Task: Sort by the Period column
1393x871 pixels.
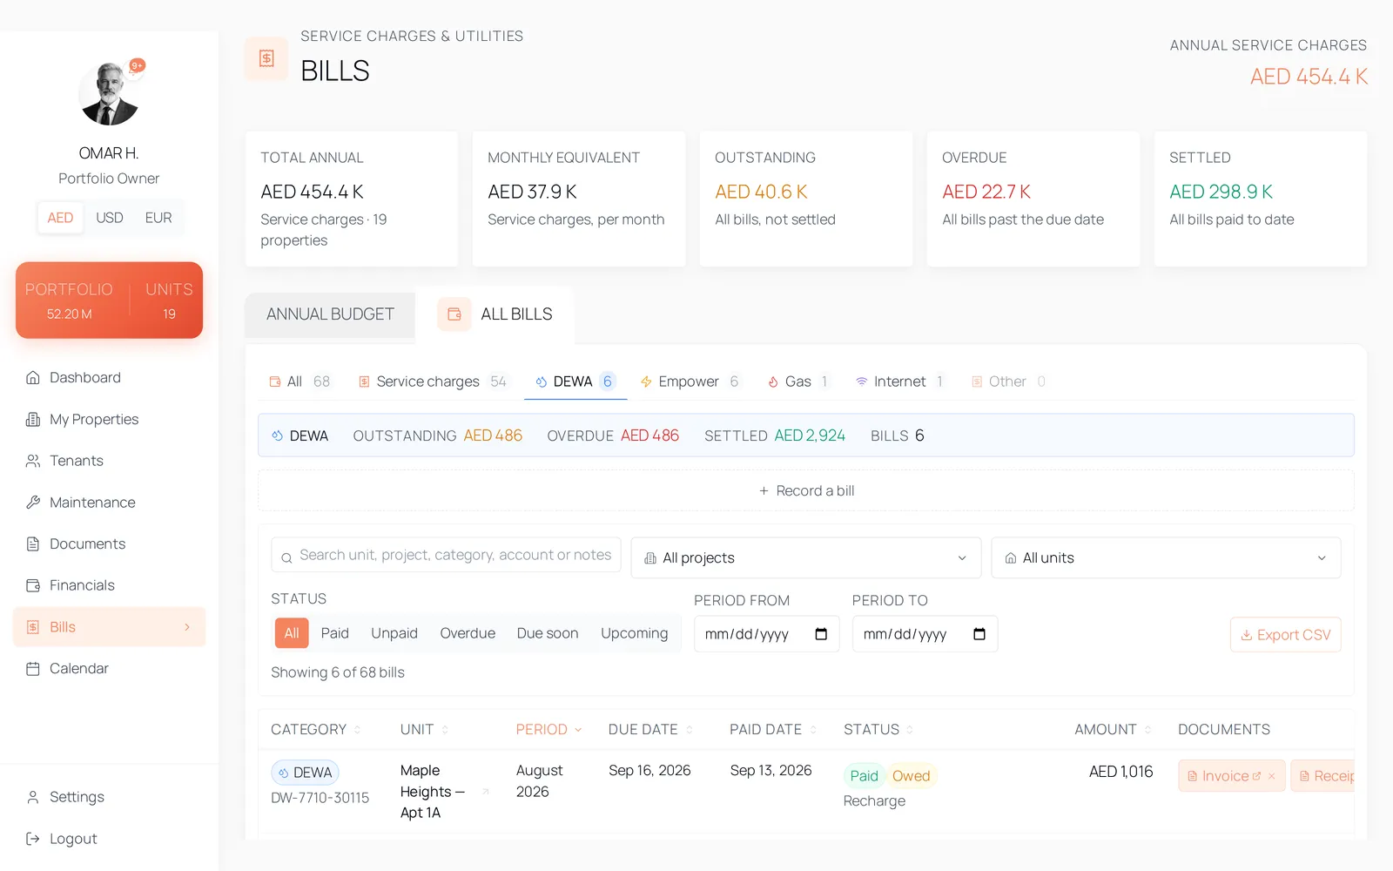Action: [548, 730]
